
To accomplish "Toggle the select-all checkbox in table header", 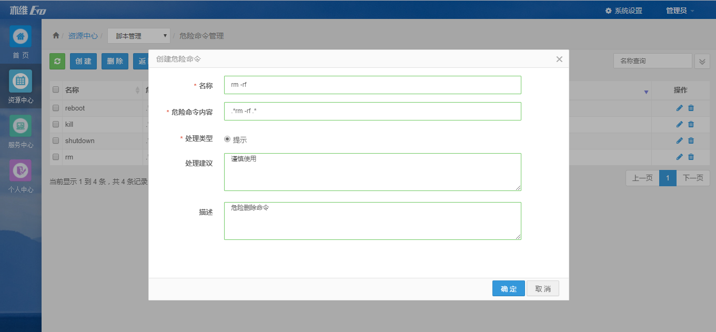I will [56, 90].
